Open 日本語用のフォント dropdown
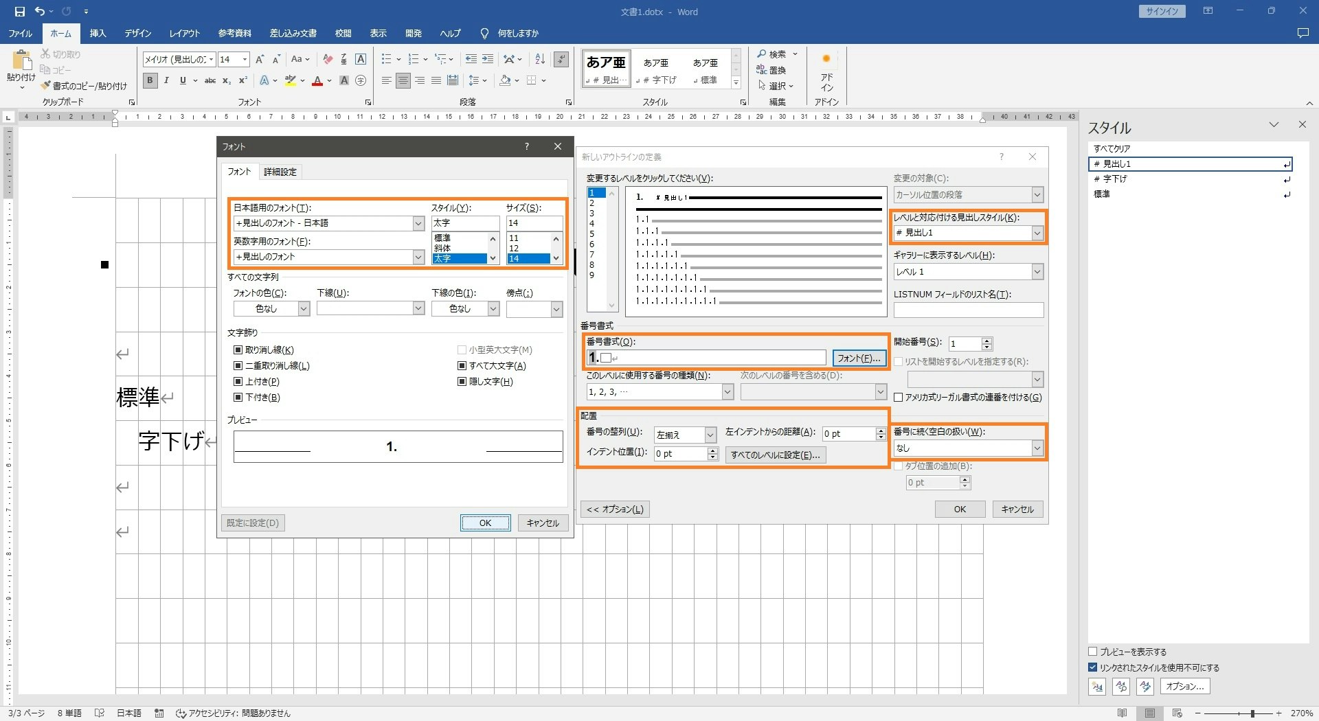Screen dimensions: 1319x721 click(x=418, y=223)
